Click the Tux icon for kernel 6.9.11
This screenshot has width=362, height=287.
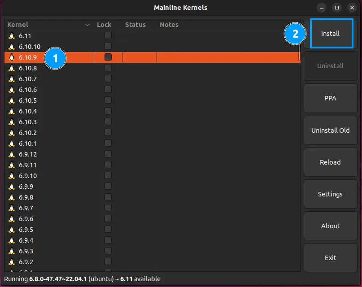(x=12, y=165)
